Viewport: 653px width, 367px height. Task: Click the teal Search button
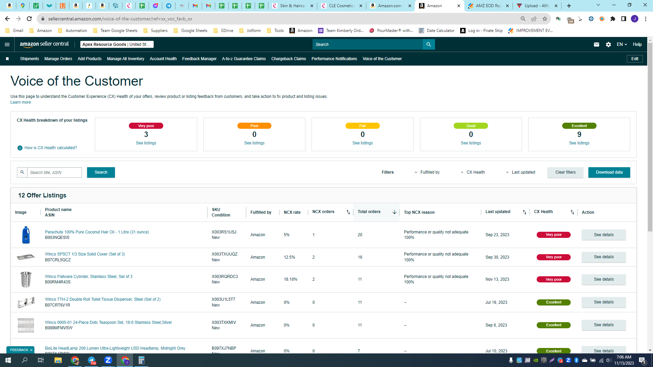coord(101,172)
